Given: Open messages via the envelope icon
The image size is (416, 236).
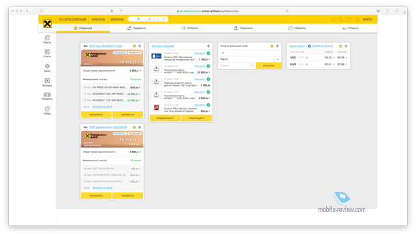Looking at the screenshot, I should coord(349,20).
